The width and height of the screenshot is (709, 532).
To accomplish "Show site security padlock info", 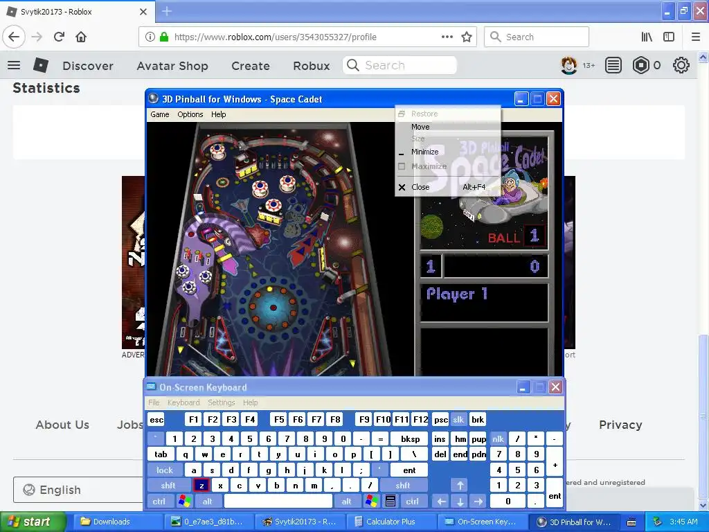I will tap(164, 37).
